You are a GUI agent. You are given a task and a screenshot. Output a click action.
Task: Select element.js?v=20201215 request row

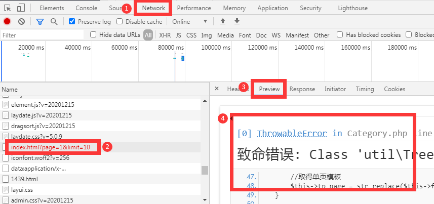pos(100,105)
